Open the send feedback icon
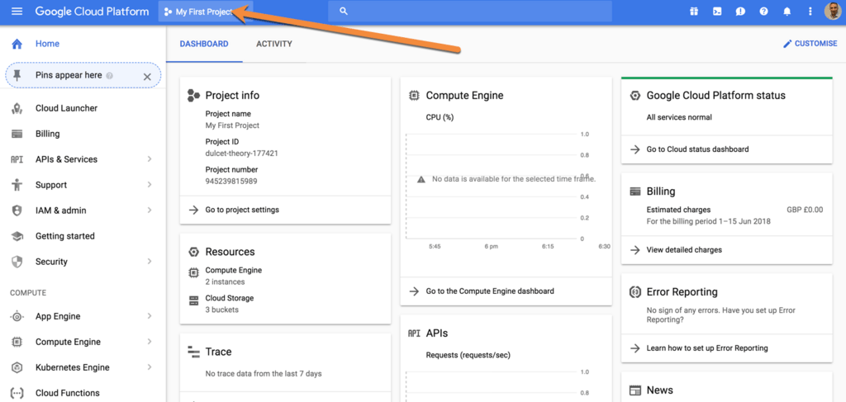Image resolution: width=846 pixels, height=402 pixels. tap(740, 12)
